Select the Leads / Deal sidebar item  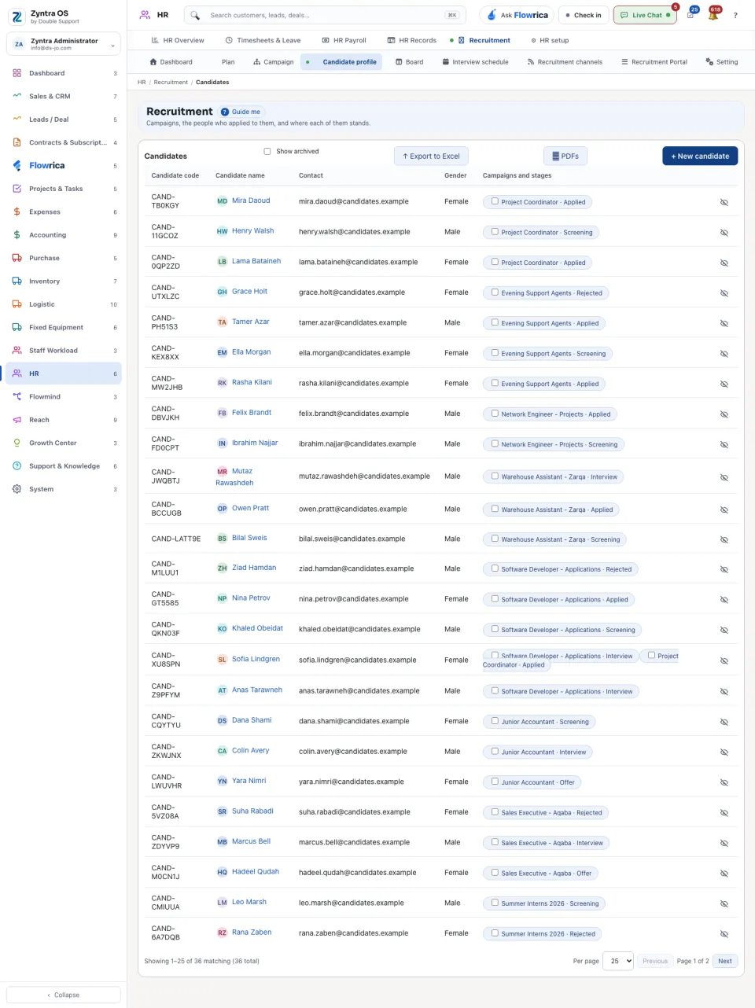(x=64, y=120)
